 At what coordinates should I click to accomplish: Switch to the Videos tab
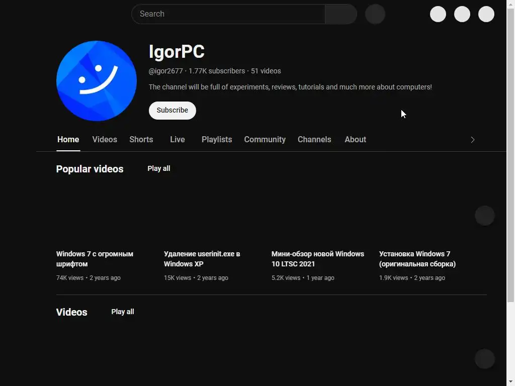[105, 140]
